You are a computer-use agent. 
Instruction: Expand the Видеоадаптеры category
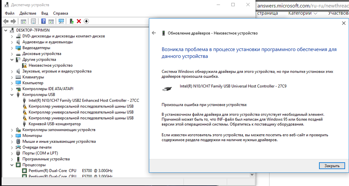(12, 48)
